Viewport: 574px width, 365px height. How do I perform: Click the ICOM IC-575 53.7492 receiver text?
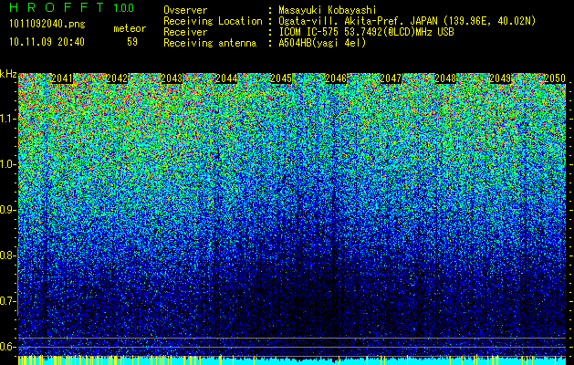tap(366, 32)
